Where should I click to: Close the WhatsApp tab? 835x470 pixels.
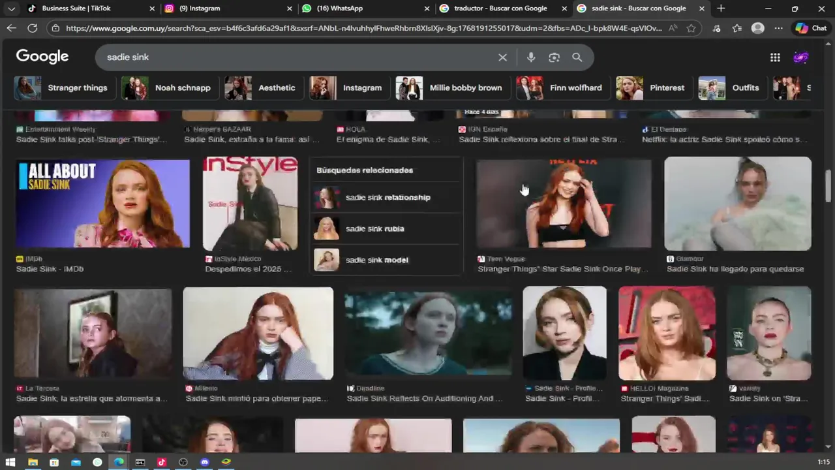click(x=427, y=8)
